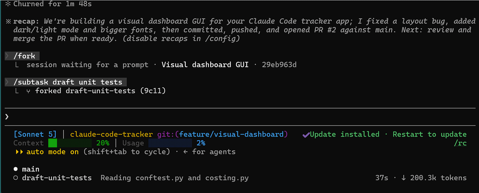This screenshot has height=193, width=479.
Task: Click the purple checkmark update icon
Action: click(306, 135)
